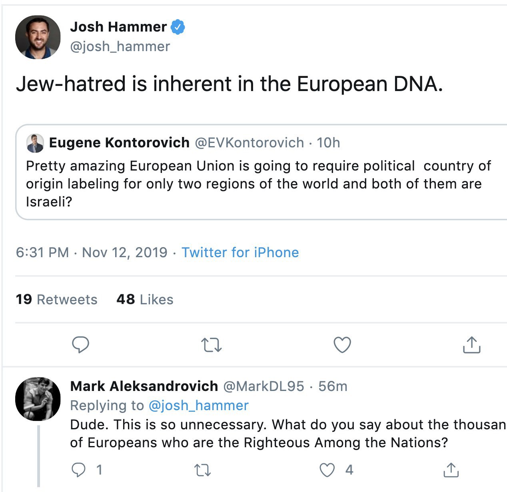Click the retweet icon on main tweet
Screen dimensions: 507x492
211,345
